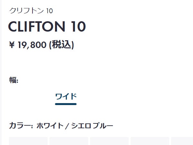Select the ワイド width option
Image resolution: width=193 pixels, height=145 pixels.
point(66,96)
